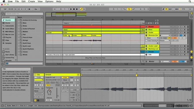Open Spotlight search in menu bar
194x109 pixels.
(x=190, y=1)
